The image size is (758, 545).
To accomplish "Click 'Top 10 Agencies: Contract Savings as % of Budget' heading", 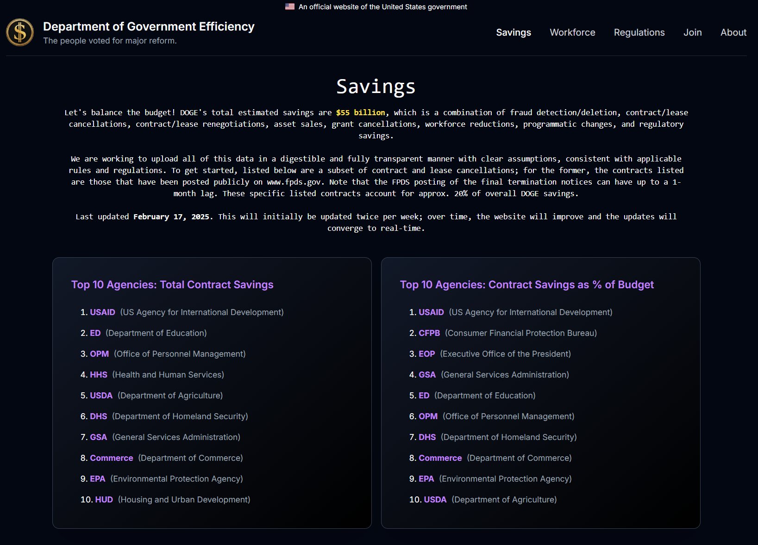I will (527, 285).
